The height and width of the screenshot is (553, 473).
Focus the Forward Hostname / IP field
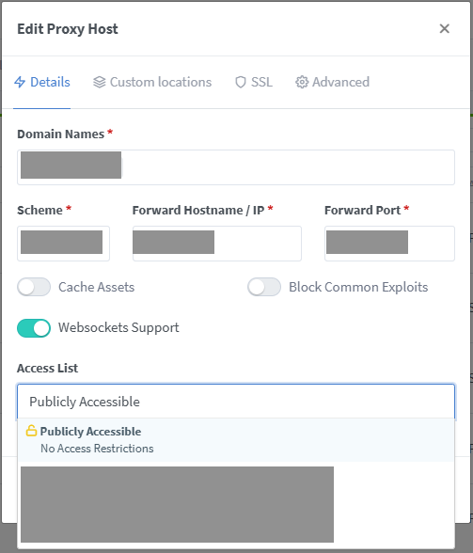(217, 244)
